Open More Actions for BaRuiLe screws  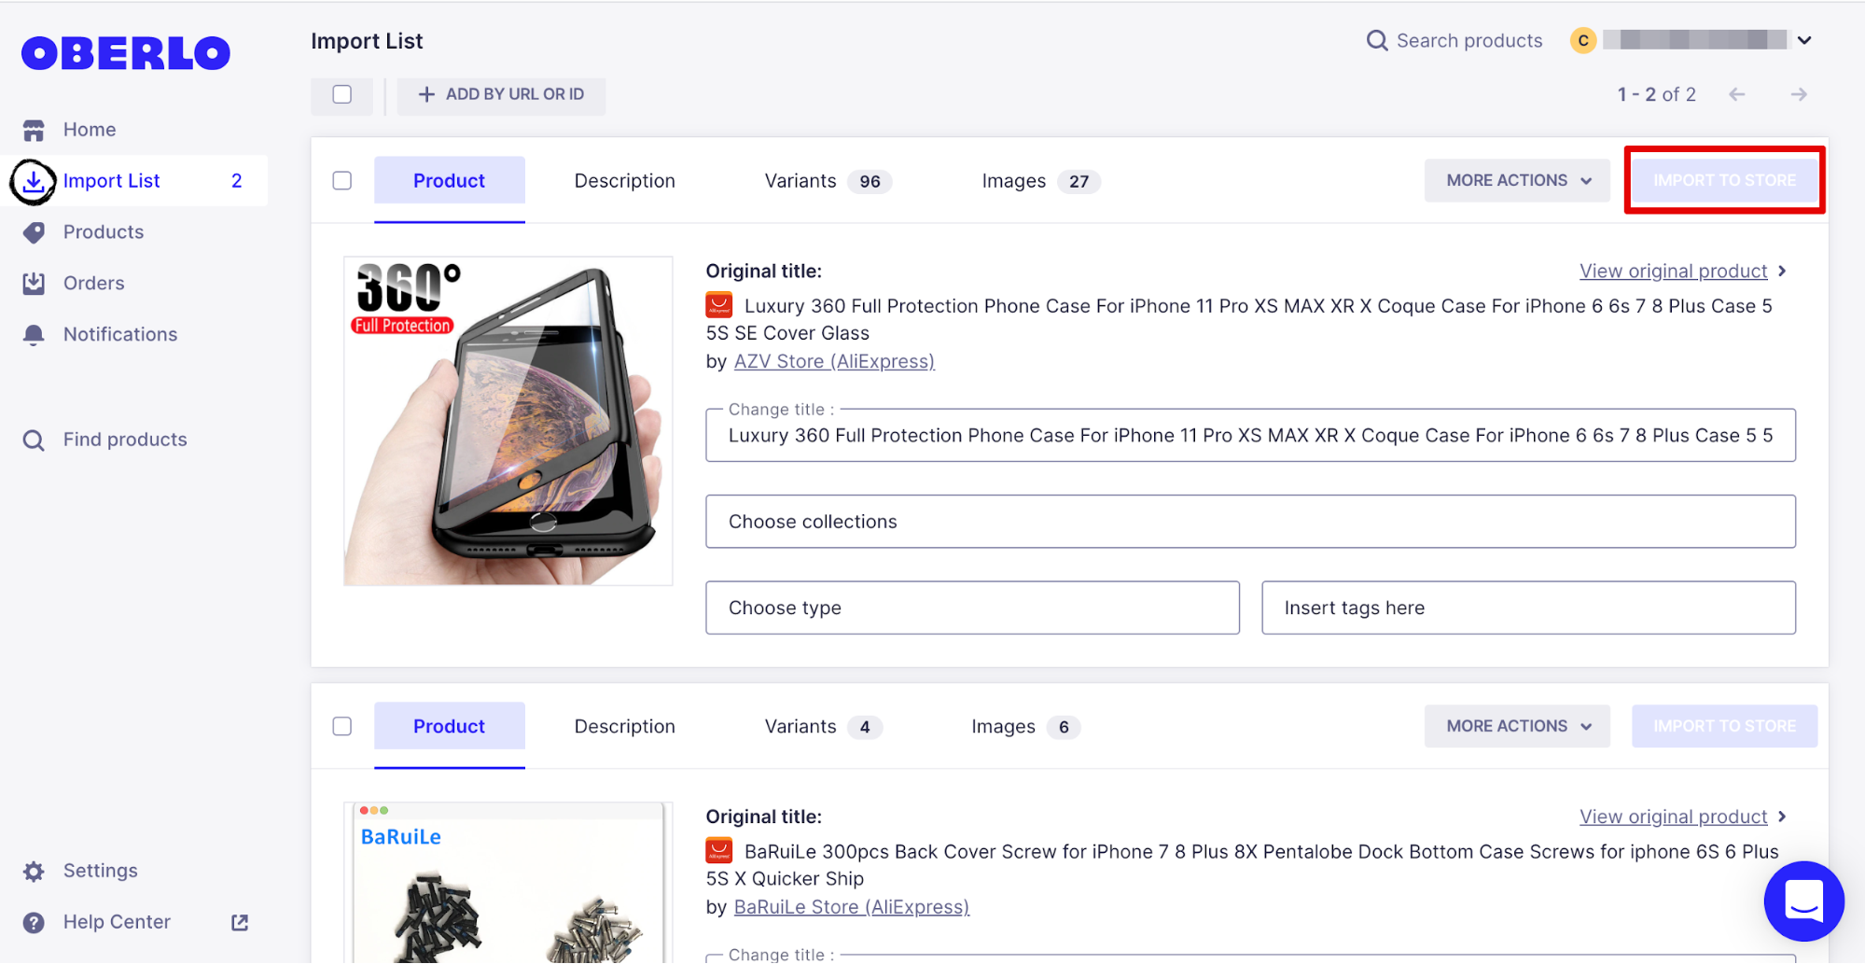[1517, 726]
